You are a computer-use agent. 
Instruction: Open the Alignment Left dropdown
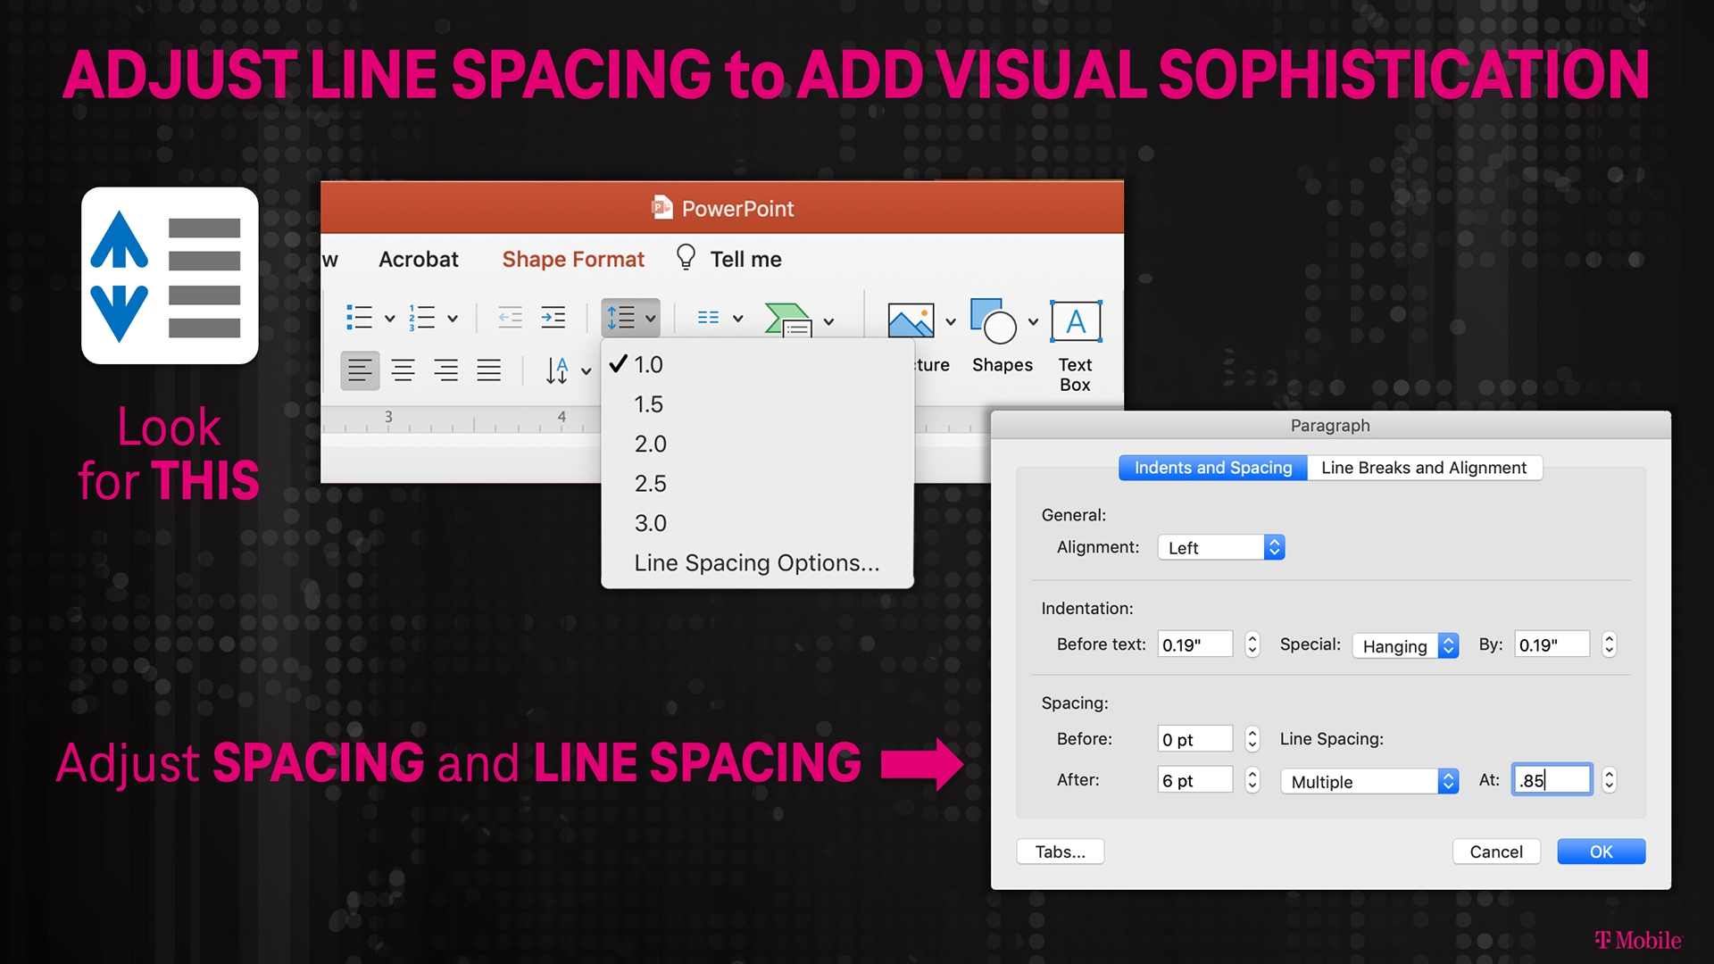tap(1220, 547)
